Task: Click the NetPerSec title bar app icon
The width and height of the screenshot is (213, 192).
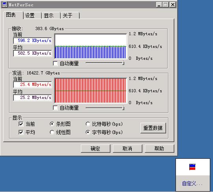Action: tap(5, 4)
